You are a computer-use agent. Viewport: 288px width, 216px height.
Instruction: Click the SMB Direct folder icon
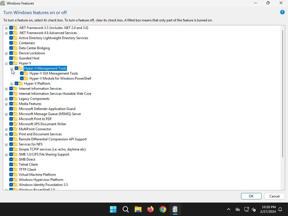click(x=15, y=159)
